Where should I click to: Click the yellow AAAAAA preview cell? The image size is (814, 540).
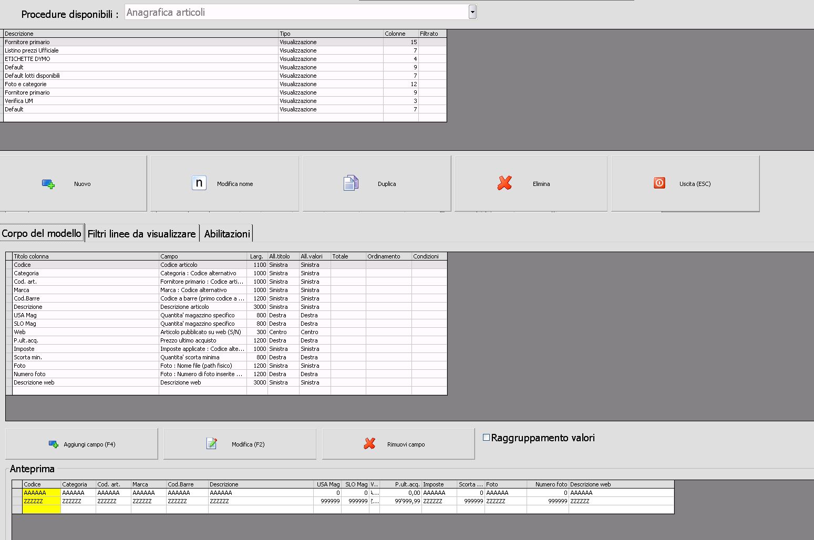click(x=42, y=493)
